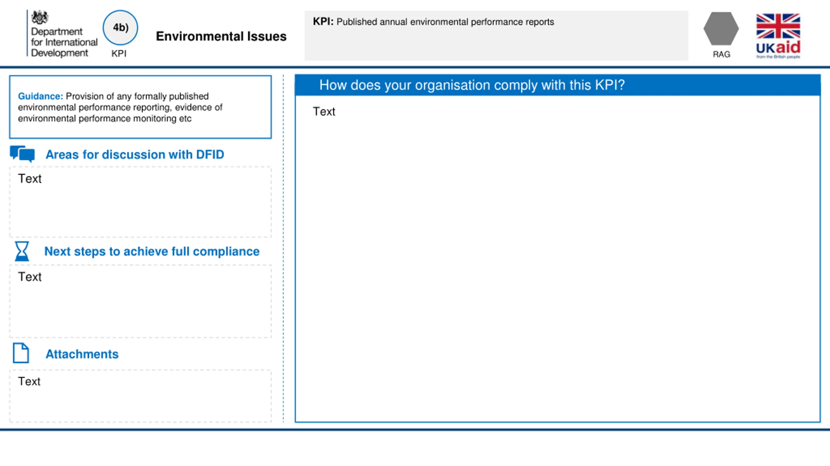Click 'Department for International Development' text
Screen dimensions: 830x466
[x=64, y=42]
